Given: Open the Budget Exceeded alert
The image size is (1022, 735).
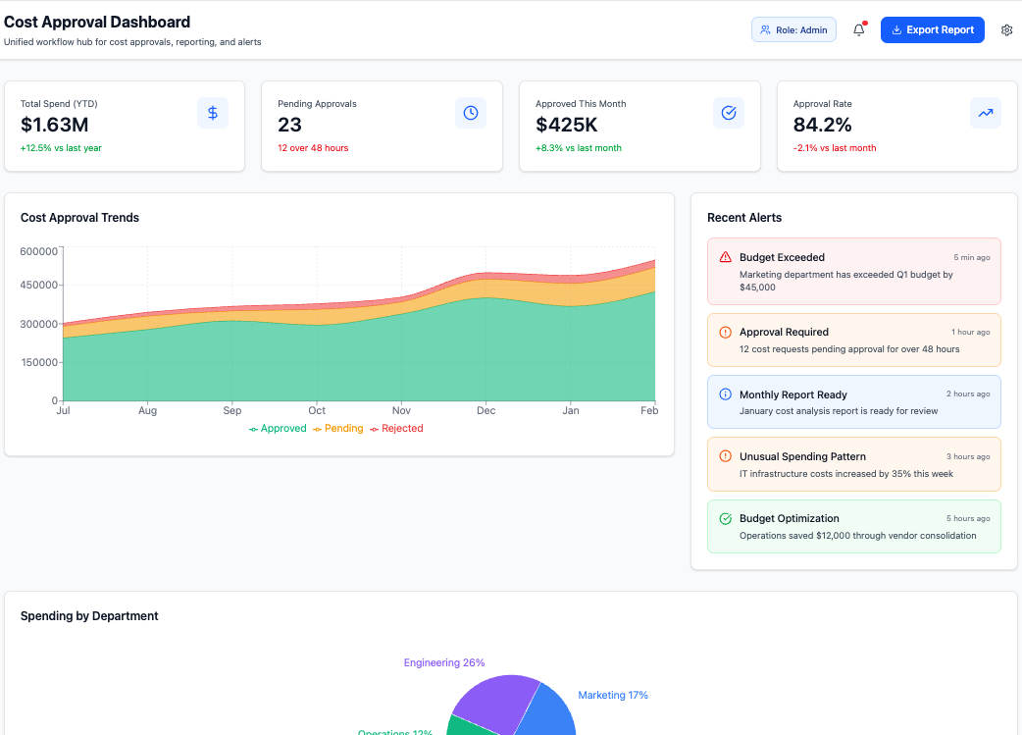Looking at the screenshot, I should pyautogui.click(x=854, y=270).
